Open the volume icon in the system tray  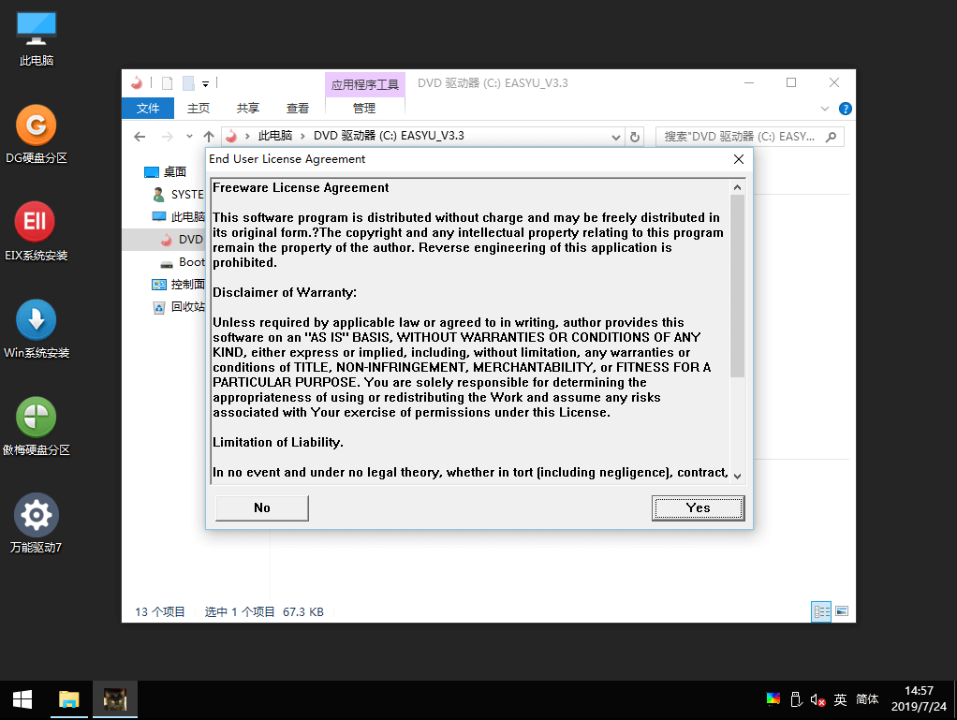[x=817, y=699]
